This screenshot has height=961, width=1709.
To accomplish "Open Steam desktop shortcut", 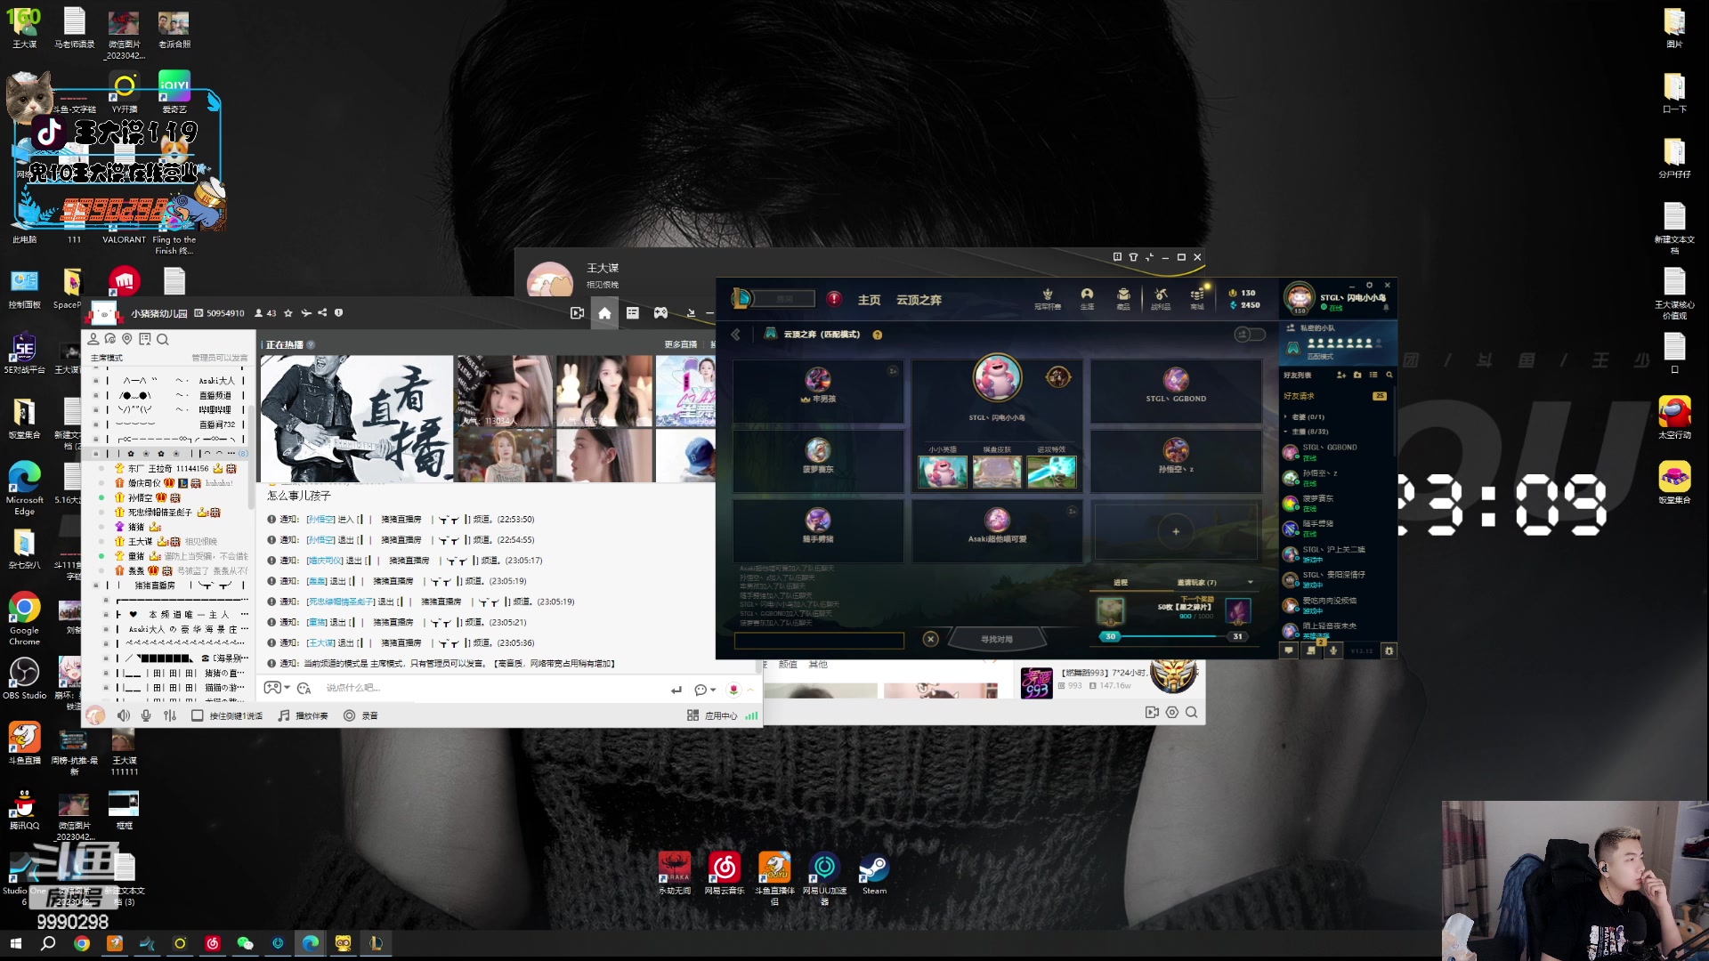I will [x=874, y=873].
